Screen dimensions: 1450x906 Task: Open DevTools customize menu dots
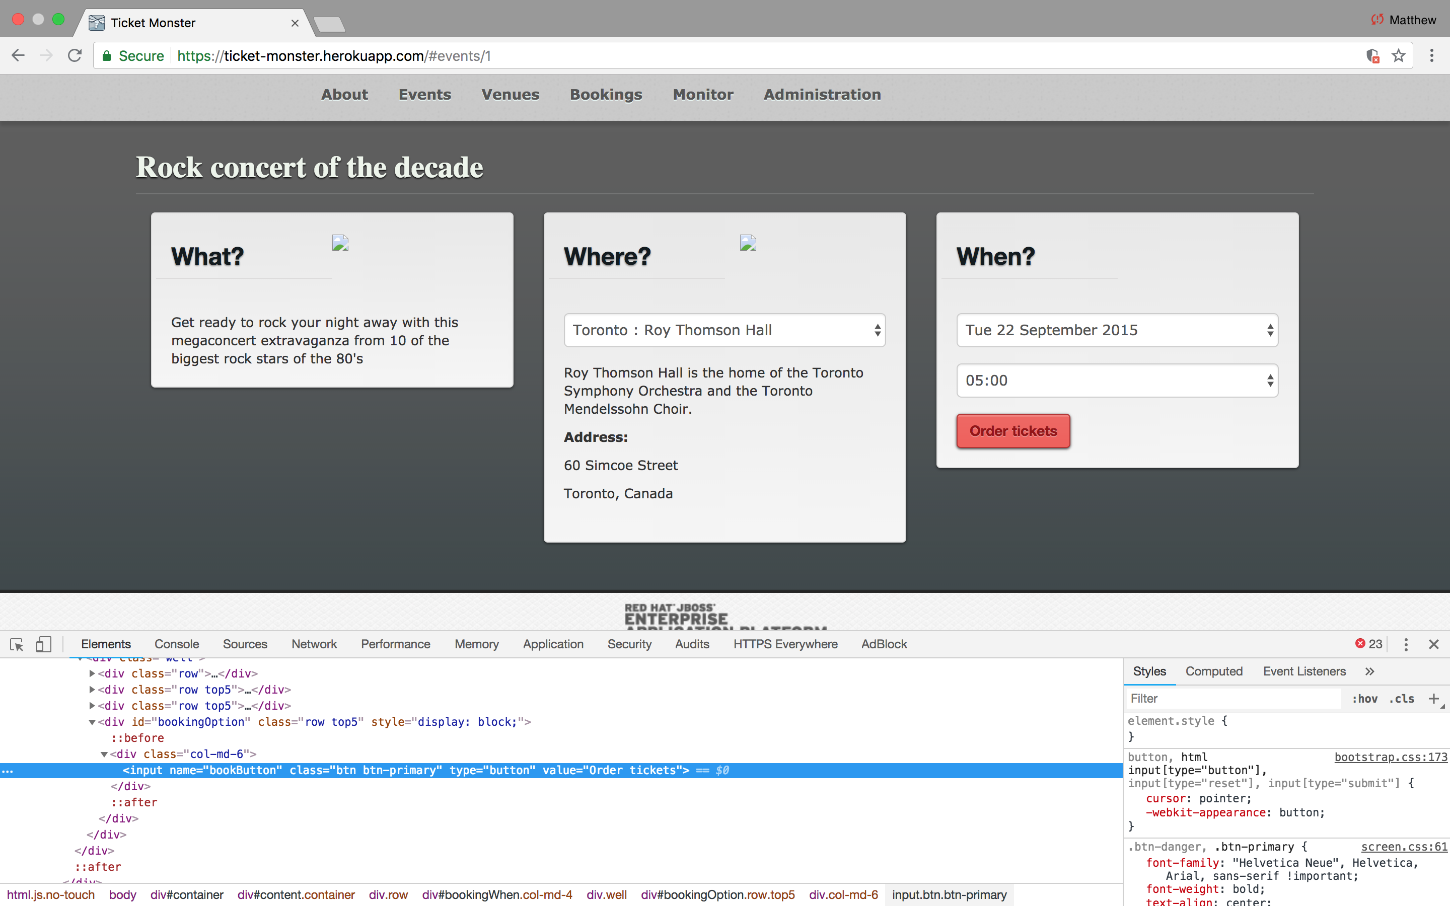tap(1406, 644)
